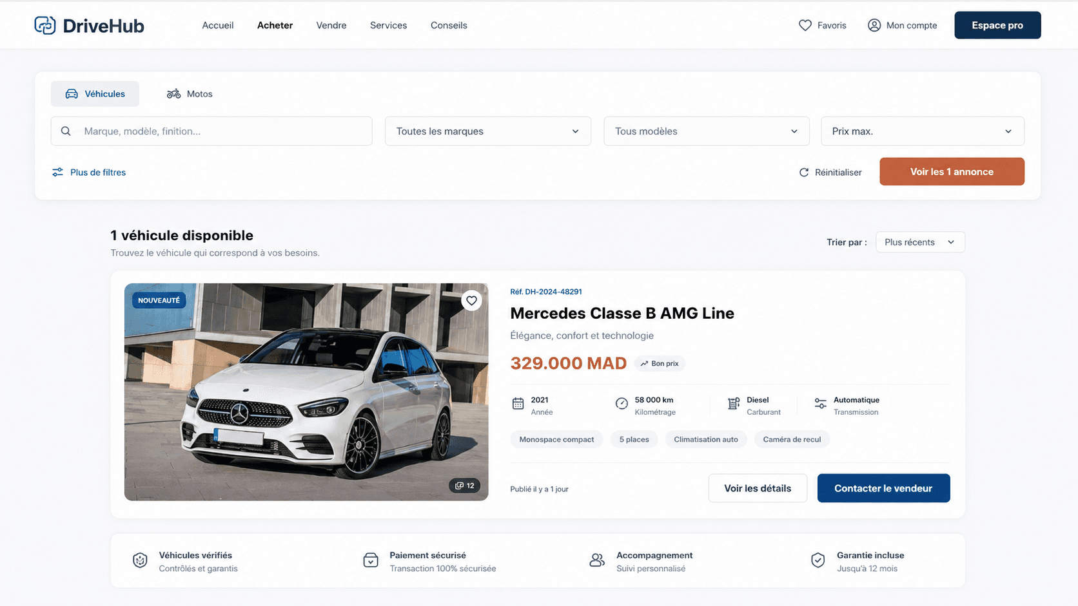Click the DriveHub logo icon
This screenshot has height=606, width=1078.
click(x=45, y=25)
